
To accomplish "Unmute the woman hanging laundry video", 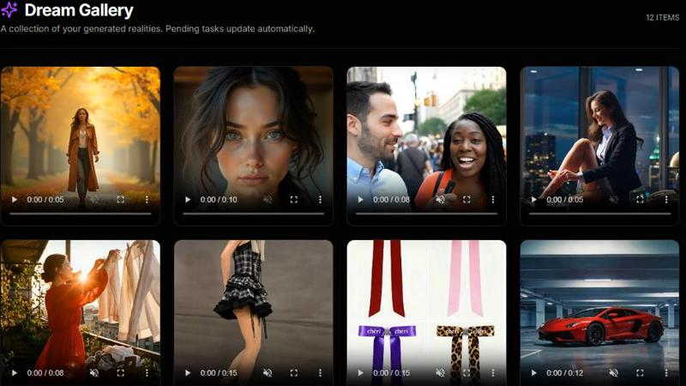I will [x=94, y=373].
